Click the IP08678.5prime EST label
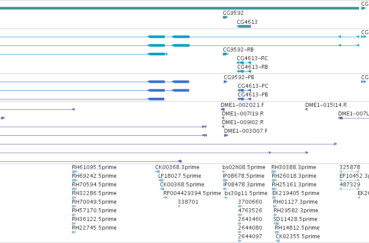Image resolution: width=369 pixels, height=243 pixels. point(244,176)
